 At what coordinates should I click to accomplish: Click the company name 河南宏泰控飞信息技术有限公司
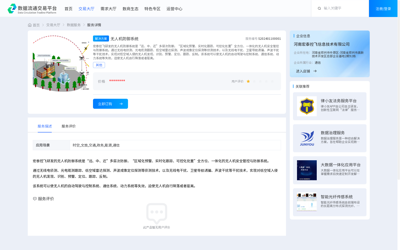322,44
